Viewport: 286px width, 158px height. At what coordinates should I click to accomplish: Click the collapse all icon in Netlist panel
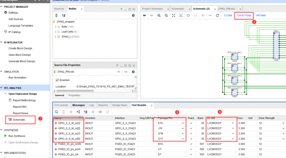pyautogui.click(x=57, y=16)
